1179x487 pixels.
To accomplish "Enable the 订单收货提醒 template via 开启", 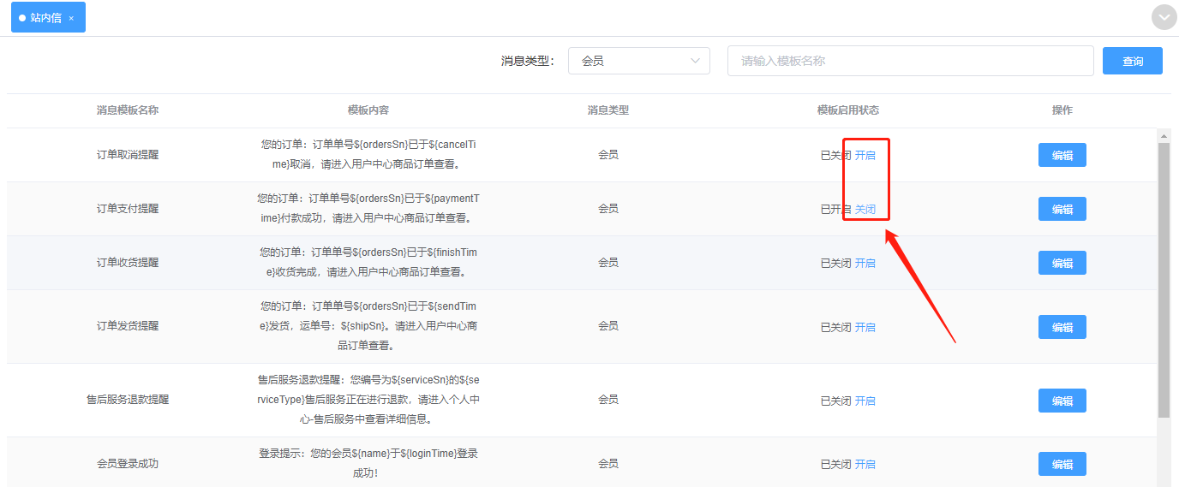I will [865, 263].
